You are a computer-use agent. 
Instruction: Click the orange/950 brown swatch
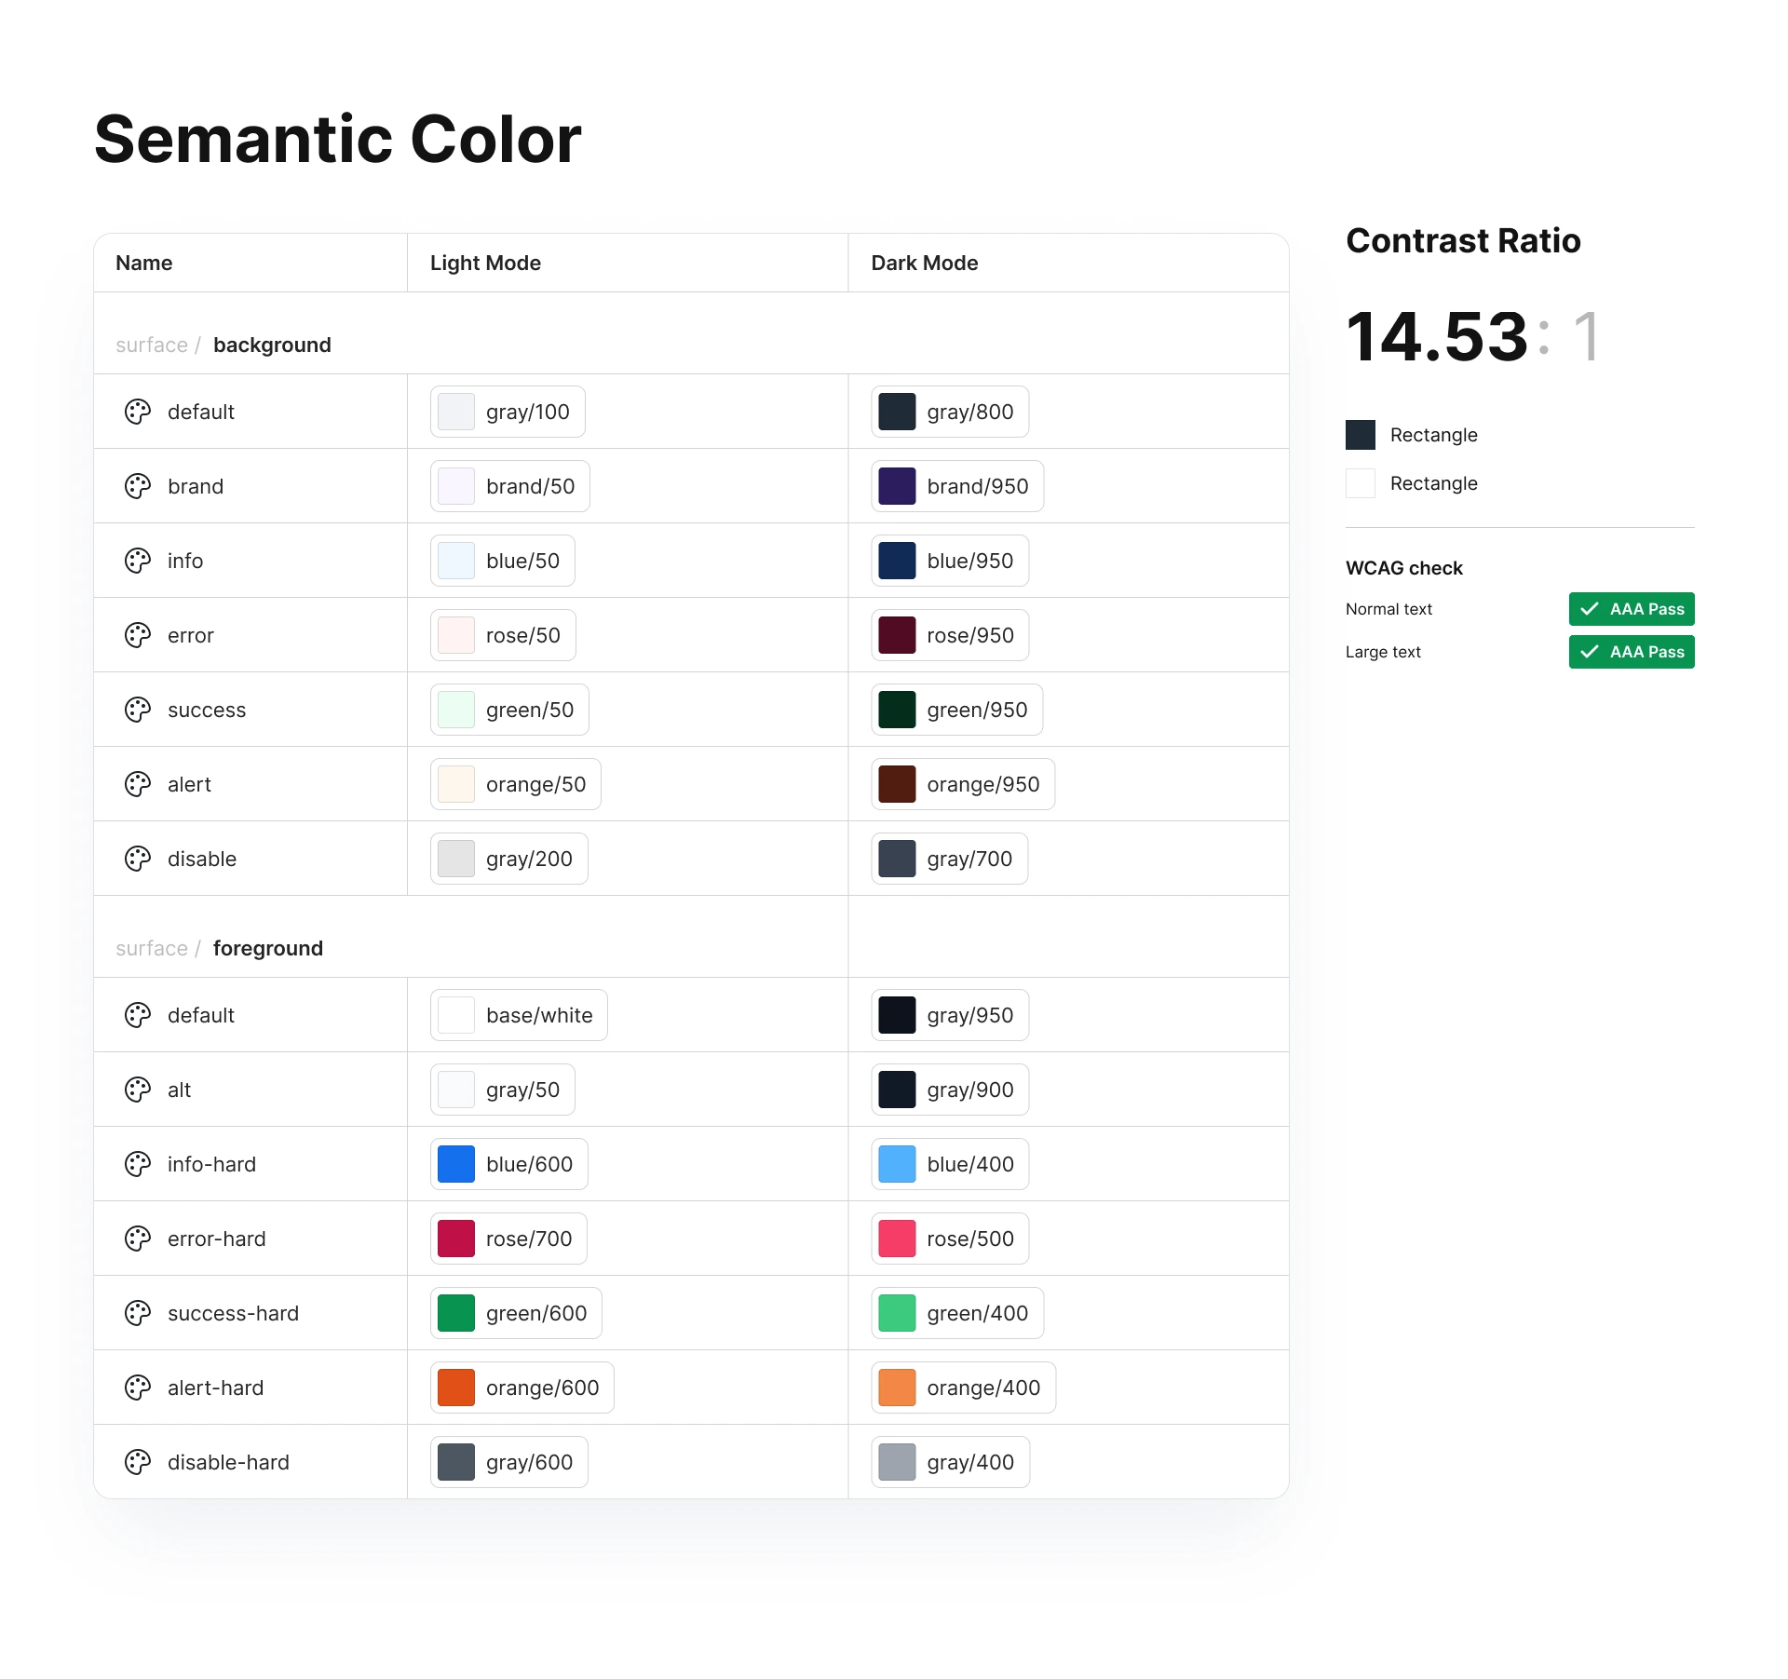point(897,784)
